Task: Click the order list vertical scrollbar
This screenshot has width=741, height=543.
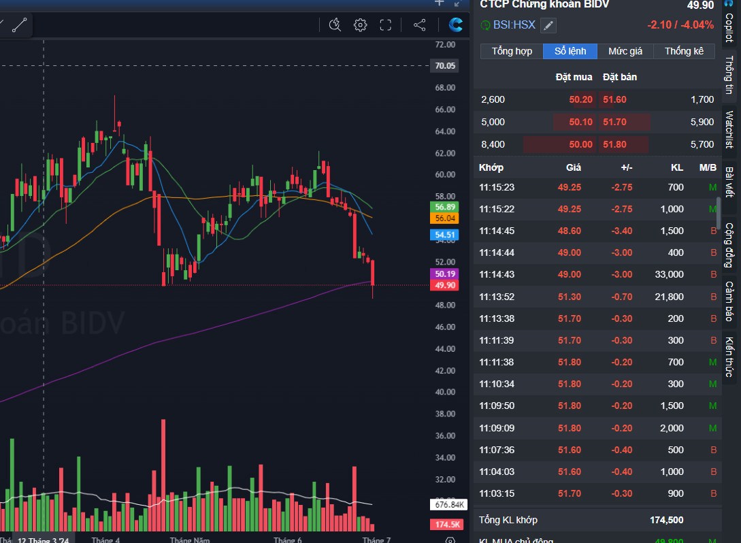Action: click(718, 212)
